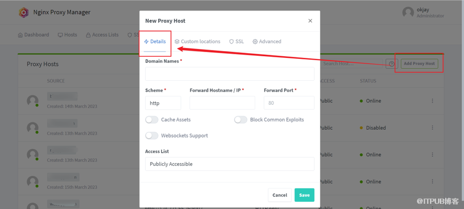Open the Advanced tab

click(267, 42)
